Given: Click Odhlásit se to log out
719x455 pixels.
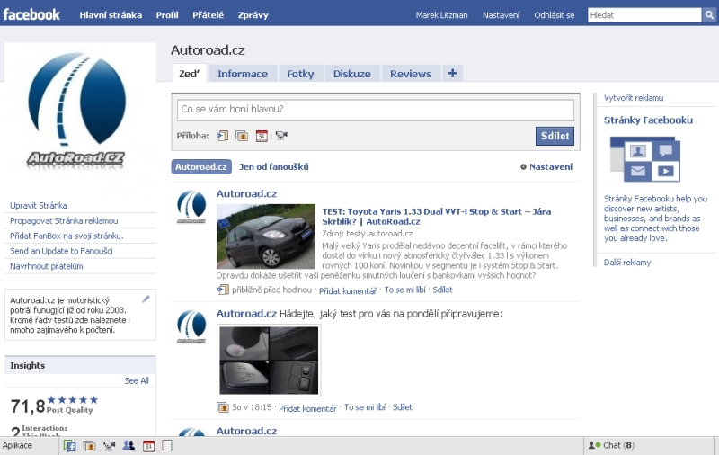Looking at the screenshot, I should point(555,15).
